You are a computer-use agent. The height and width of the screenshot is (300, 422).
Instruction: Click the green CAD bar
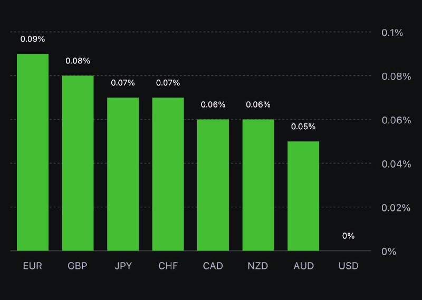click(213, 185)
